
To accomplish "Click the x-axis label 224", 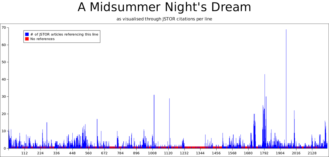I will click(x=40, y=153).
